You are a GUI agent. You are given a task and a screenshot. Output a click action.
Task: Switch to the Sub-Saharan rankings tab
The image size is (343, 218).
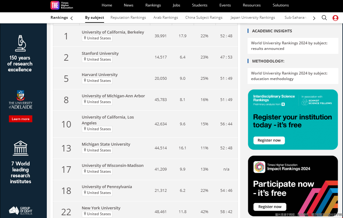click(x=296, y=18)
